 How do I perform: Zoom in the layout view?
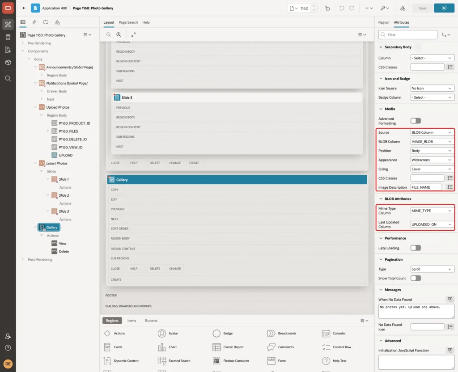[119, 34]
